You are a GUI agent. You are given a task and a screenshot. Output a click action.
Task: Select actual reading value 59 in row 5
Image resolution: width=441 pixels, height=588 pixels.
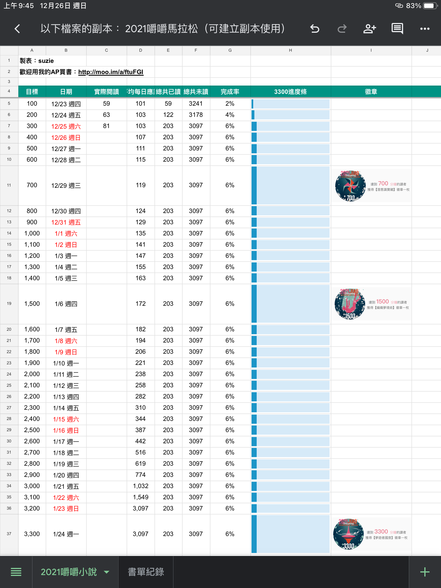pyautogui.click(x=107, y=104)
